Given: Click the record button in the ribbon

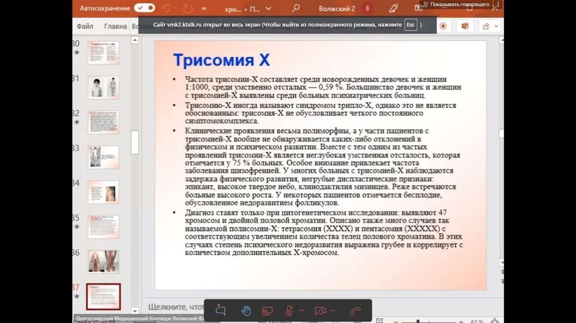Looking at the screenshot, I should click(443, 26).
